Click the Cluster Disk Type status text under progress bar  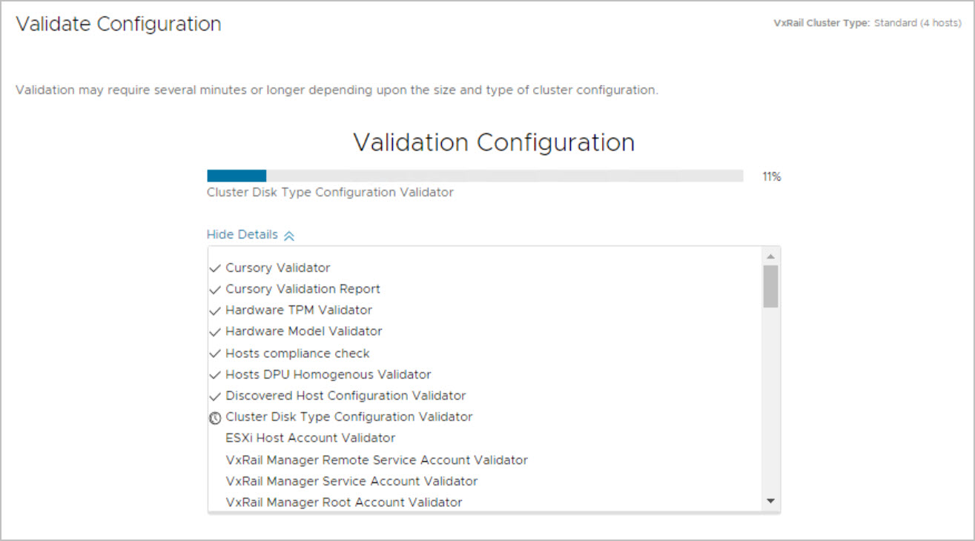pos(330,192)
